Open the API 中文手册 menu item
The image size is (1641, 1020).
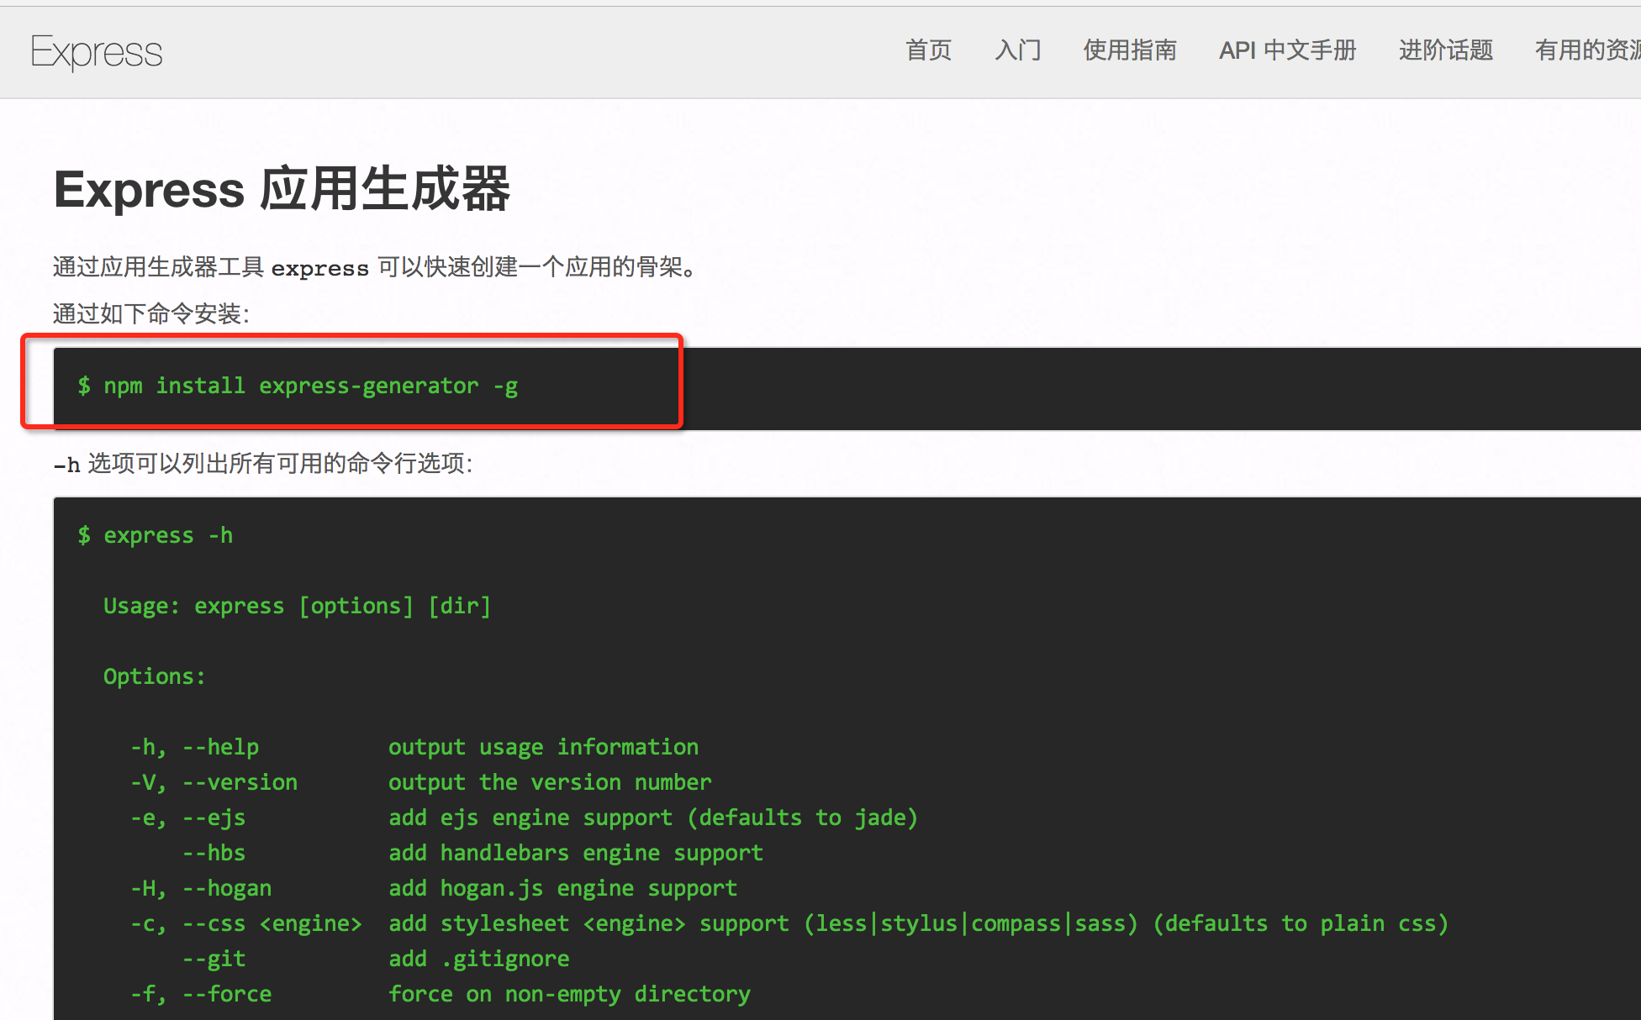tap(1288, 50)
